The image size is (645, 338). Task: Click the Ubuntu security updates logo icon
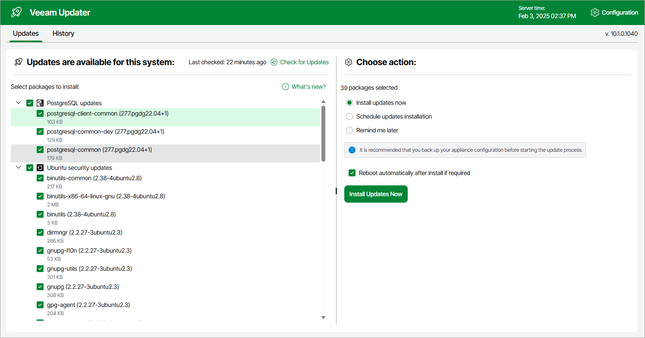[40, 168]
